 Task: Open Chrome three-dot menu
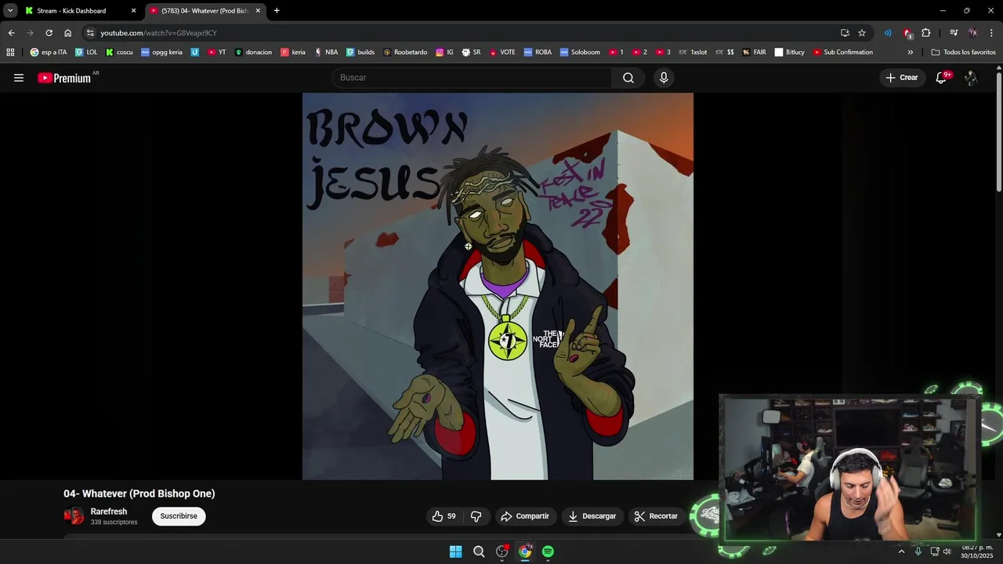pyautogui.click(x=992, y=33)
